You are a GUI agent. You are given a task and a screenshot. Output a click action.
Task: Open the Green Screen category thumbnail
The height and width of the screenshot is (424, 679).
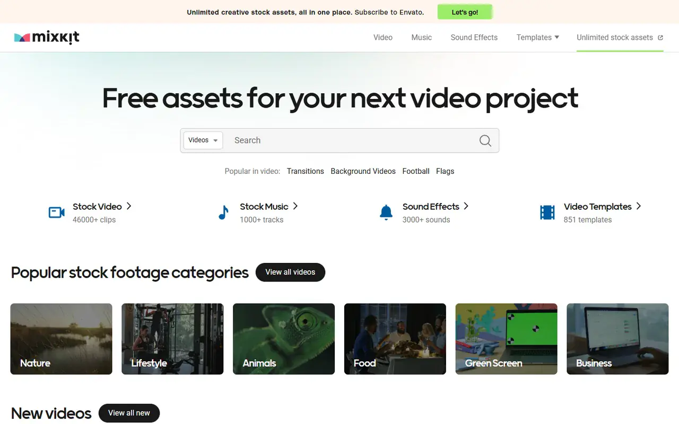point(507,339)
